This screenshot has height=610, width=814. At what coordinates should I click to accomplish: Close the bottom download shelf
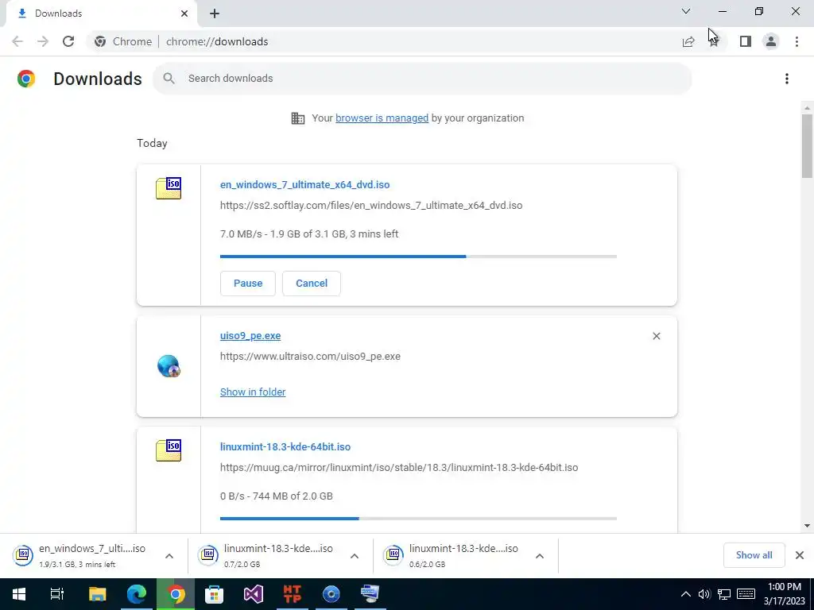(800, 555)
